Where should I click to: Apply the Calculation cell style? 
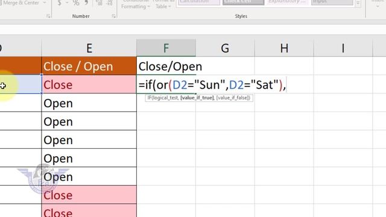click(198, 2)
